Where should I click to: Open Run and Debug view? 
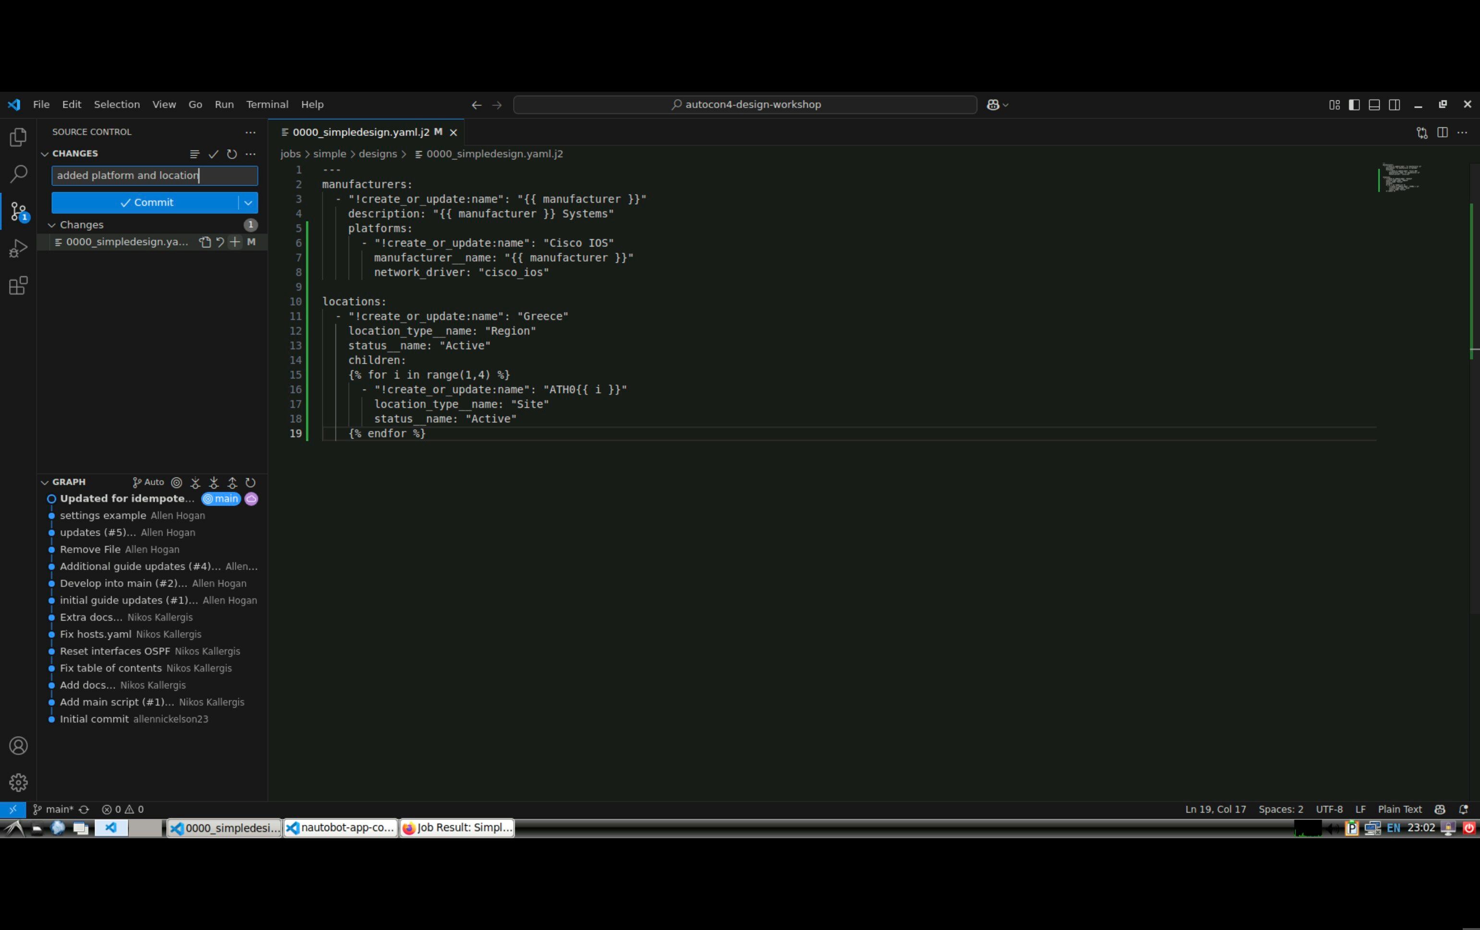point(18,248)
